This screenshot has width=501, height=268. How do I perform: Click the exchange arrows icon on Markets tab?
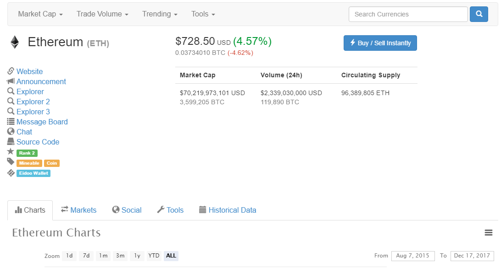coord(65,209)
